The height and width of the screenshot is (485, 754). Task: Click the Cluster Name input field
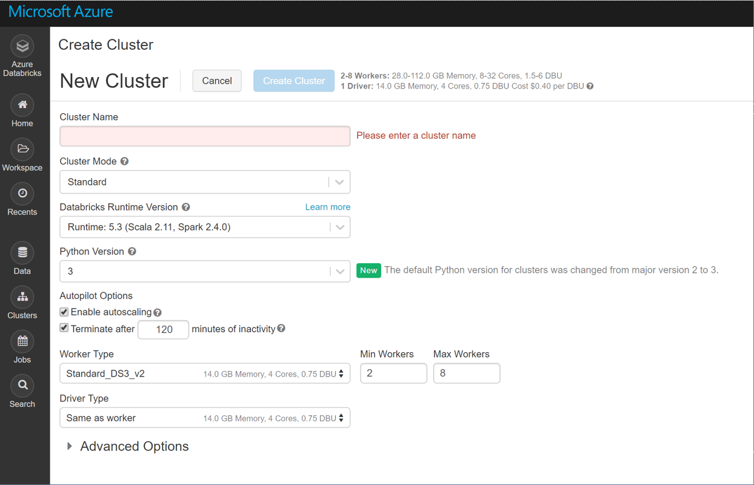205,136
